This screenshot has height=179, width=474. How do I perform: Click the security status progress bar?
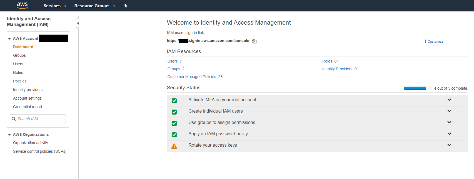(x=417, y=88)
